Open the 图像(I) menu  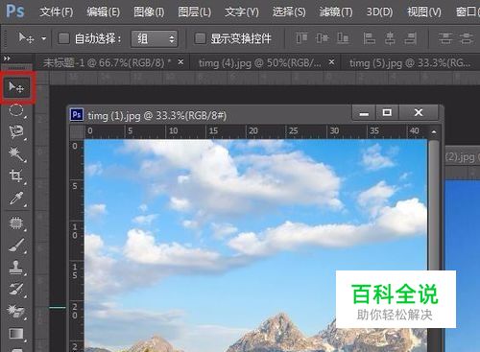(x=149, y=12)
